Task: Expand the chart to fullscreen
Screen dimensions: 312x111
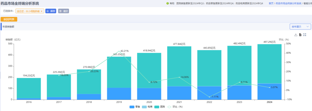Action: click(x=305, y=35)
